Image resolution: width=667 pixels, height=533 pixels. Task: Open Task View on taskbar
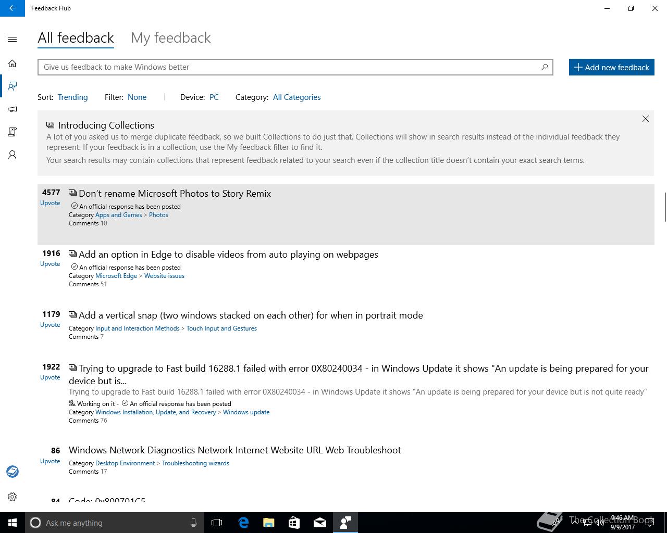(x=217, y=523)
